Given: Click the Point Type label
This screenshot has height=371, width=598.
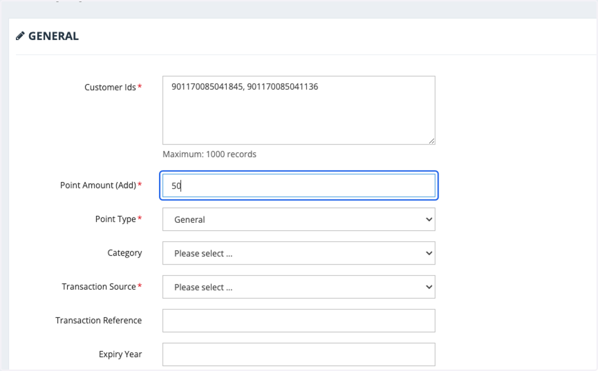Looking at the screenshot, I should click(x=116, y=219).
